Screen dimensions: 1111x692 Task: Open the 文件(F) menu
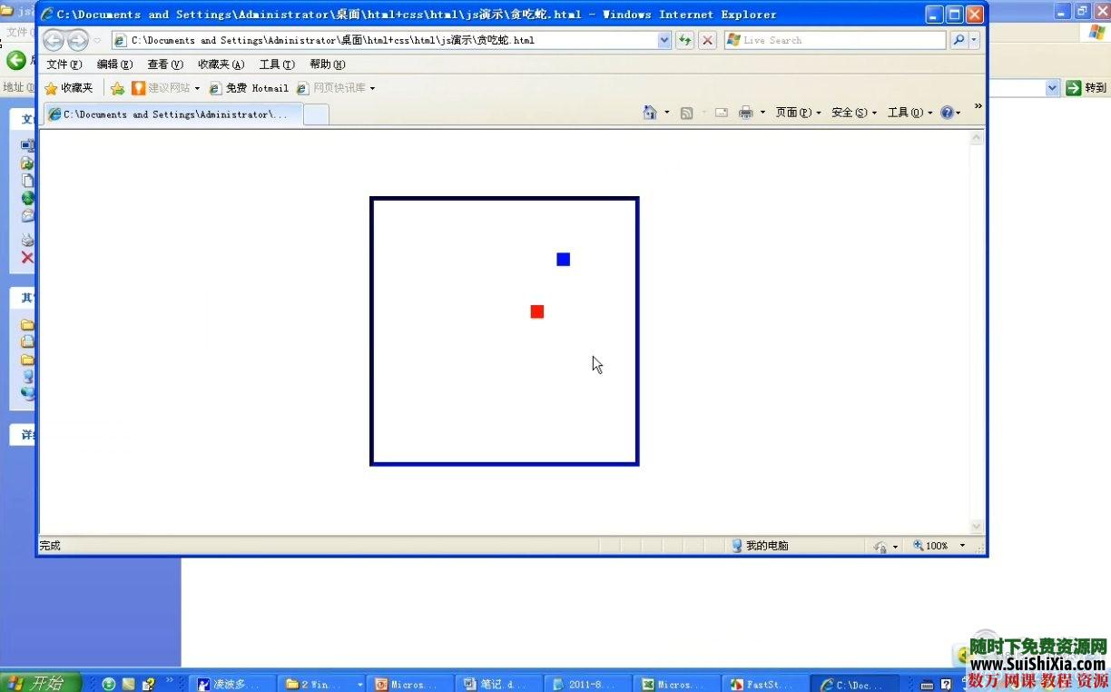64,64
